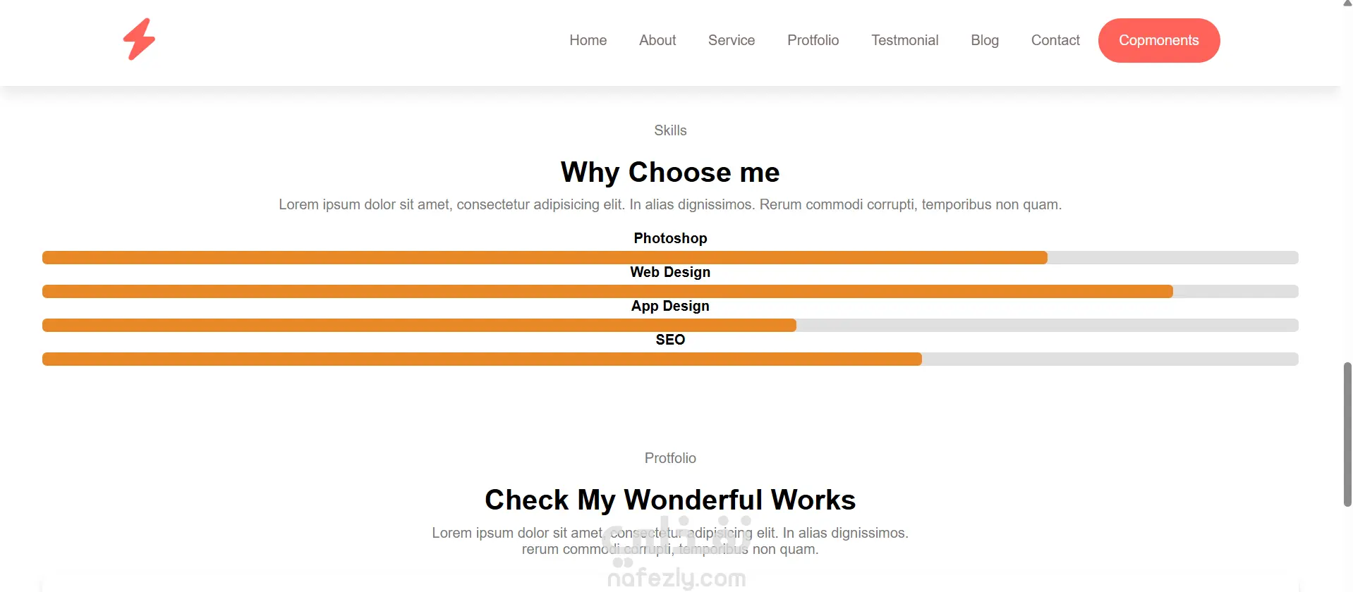Click the nafezly.com watermark logo

click(676, 555)
